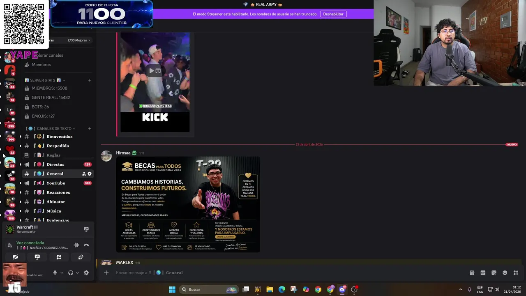Expand microphone input options arrow
This screenshot has height=296, width=526.
62,273
